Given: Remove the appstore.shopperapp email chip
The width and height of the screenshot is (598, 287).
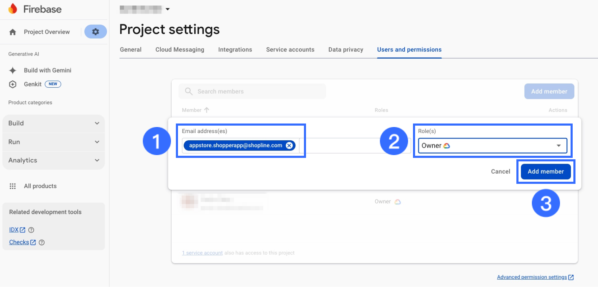Looking at the screenshot, I should point(289,146).
